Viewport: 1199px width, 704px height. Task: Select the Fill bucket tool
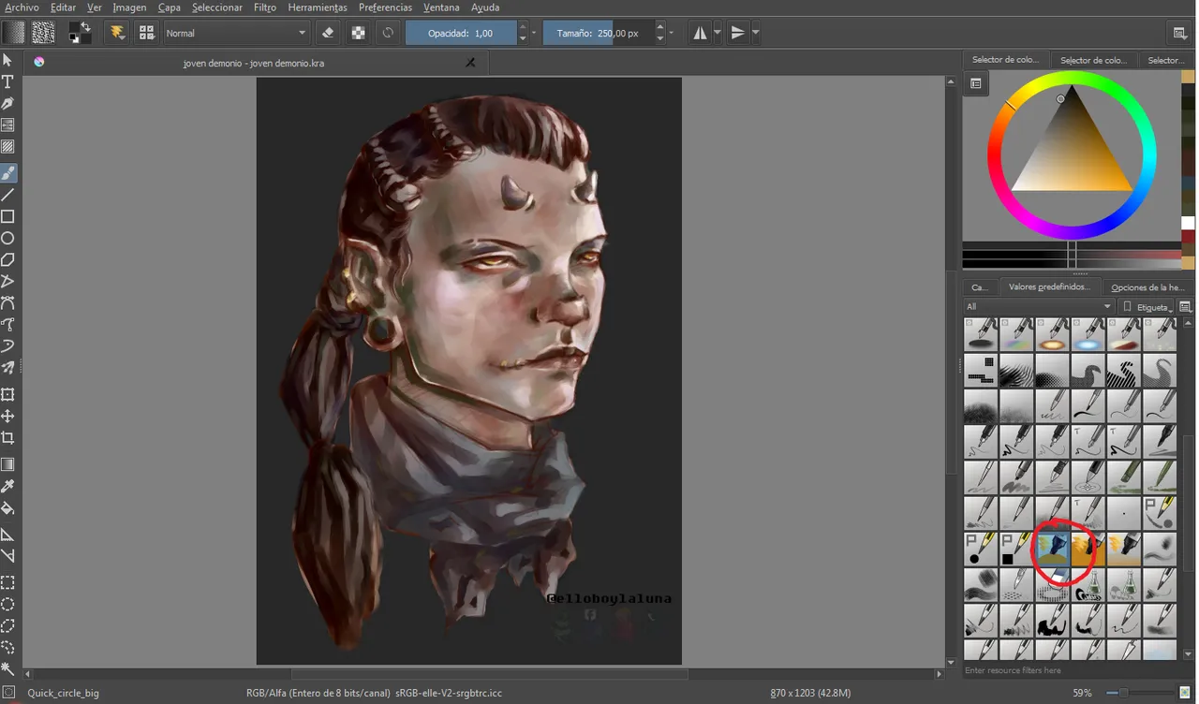coord(7,508)
